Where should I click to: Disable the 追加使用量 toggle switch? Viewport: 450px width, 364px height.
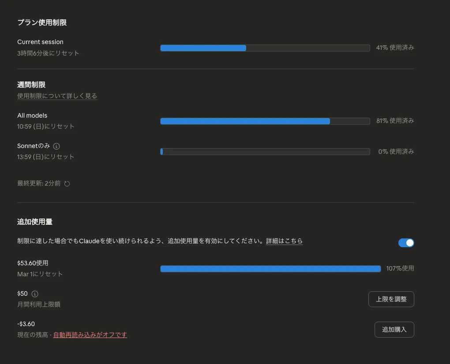[x=406, y=243]
